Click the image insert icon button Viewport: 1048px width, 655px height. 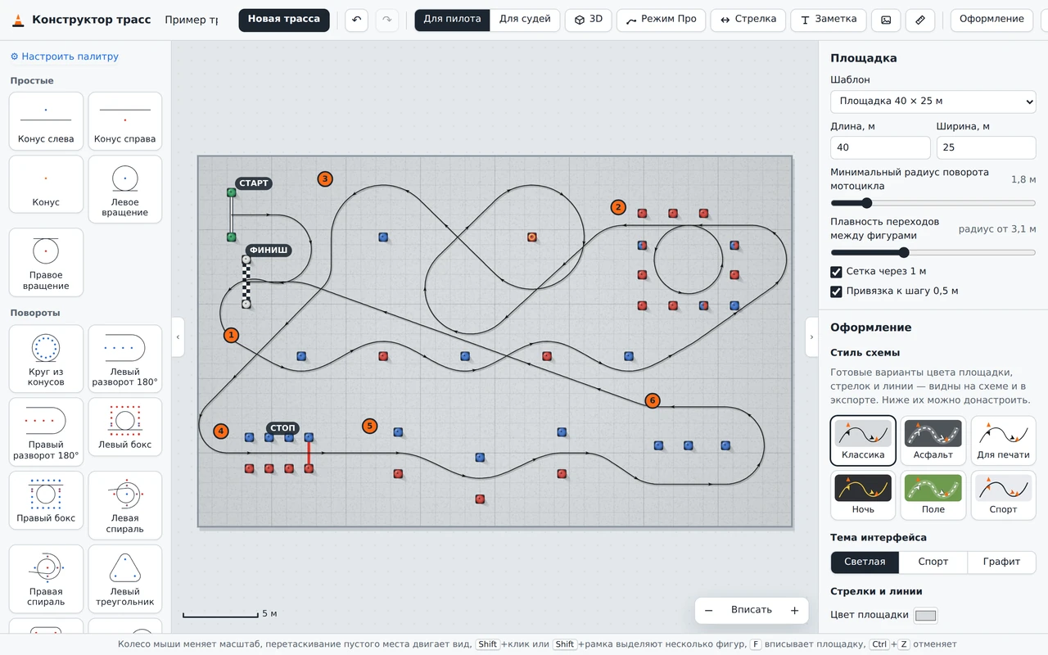pyautogui.click(x=886, y=20)
